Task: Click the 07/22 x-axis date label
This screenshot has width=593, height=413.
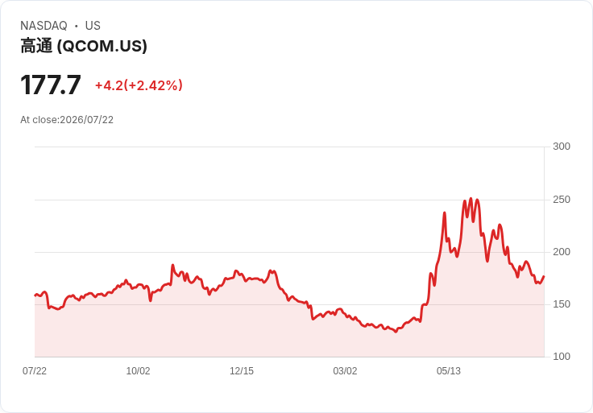Action: [35, 371]
